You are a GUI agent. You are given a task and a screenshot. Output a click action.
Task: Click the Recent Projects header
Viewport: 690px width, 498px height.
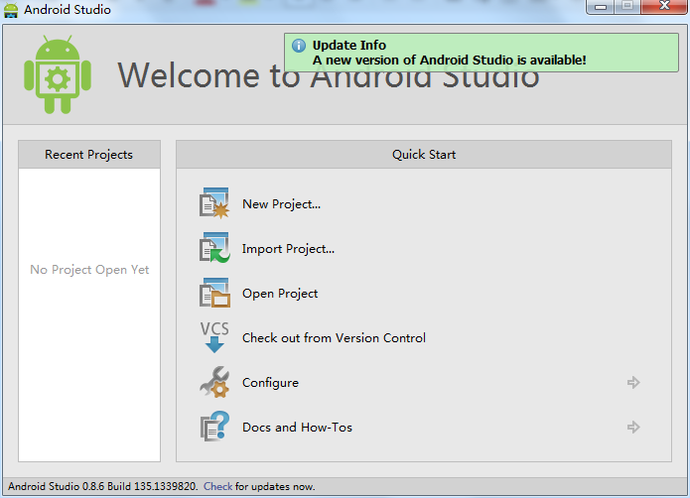tap(89, 155)
